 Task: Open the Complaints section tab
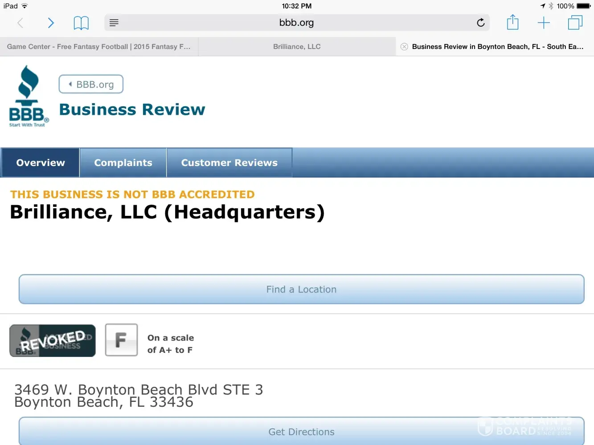click(x=123, y=163)
